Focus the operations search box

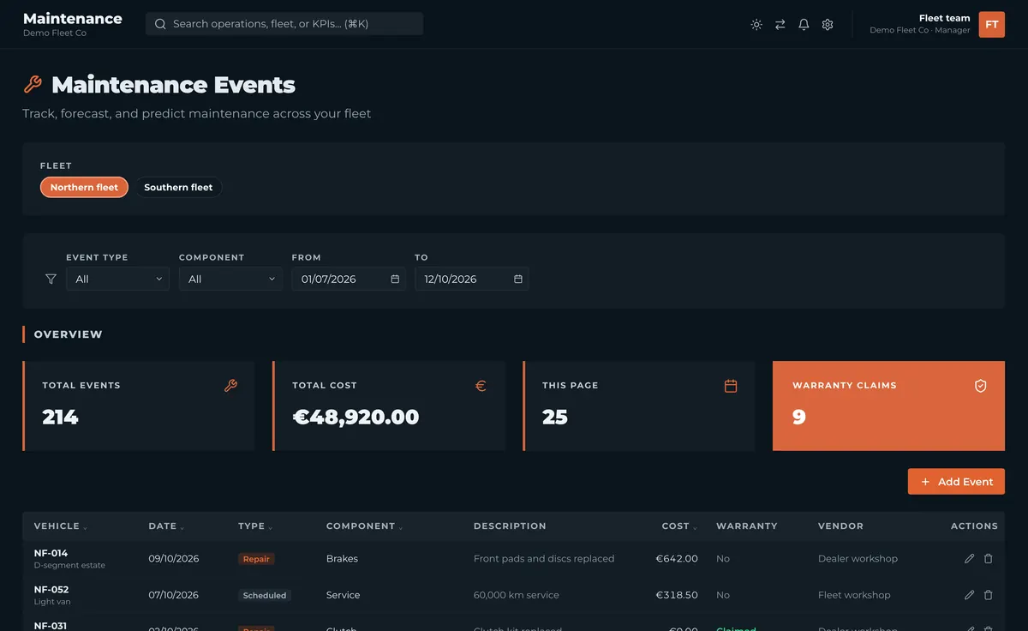click(x=284, y=24)
